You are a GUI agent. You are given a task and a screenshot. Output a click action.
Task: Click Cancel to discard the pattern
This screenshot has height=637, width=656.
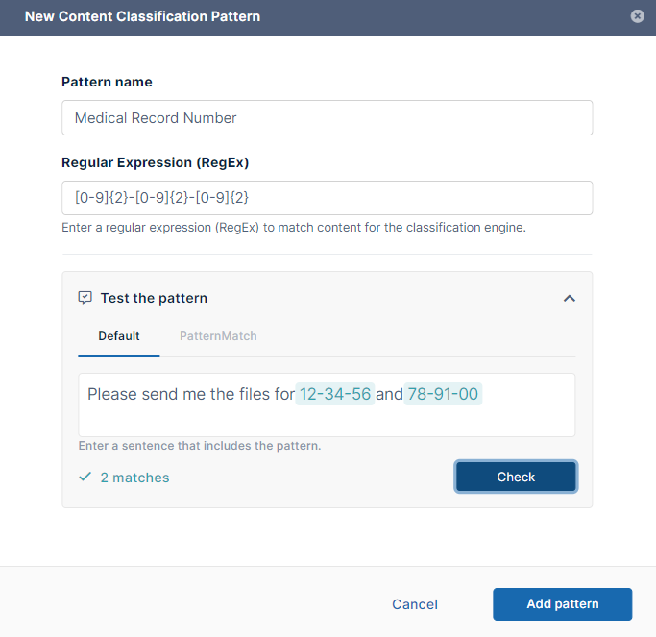tap(415, 604)
